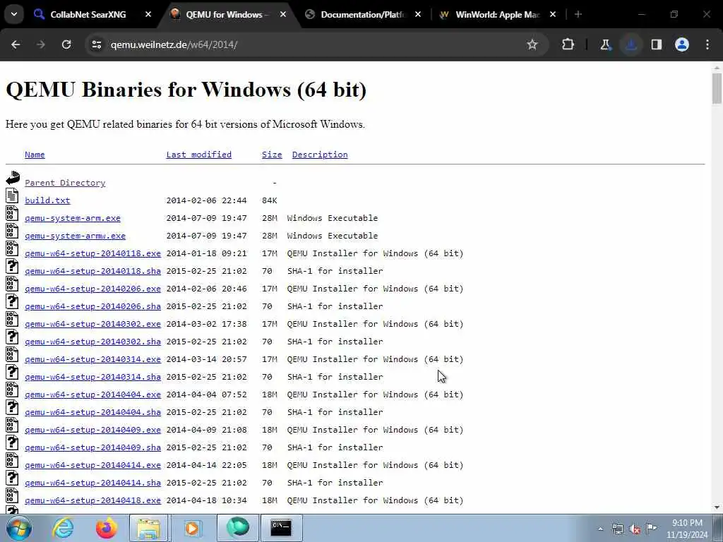Open the Parent Directory link
Image resolution: width=723 pixels, height=542 pixels.
(x=65, y=183)
